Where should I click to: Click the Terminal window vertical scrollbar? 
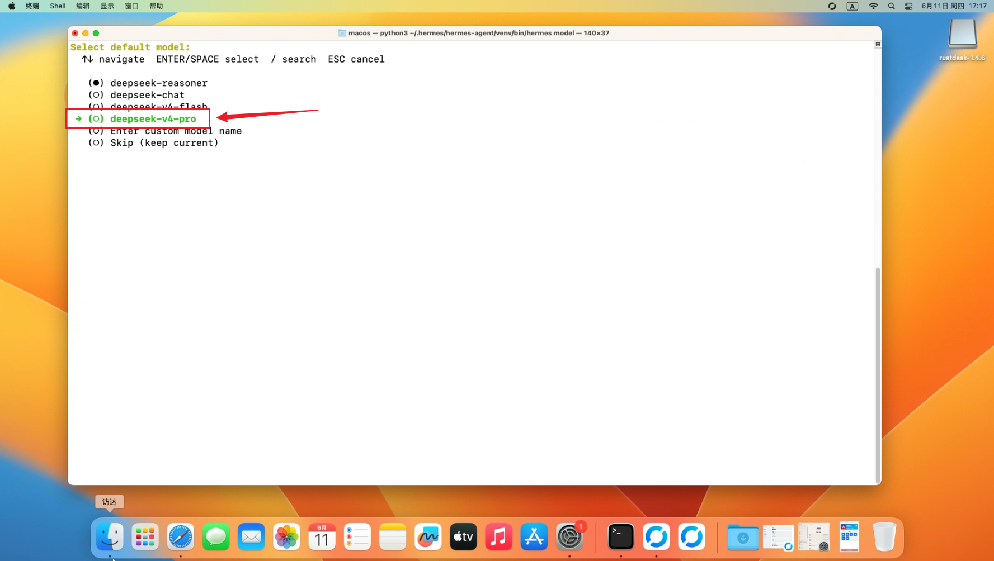point(877,374)
